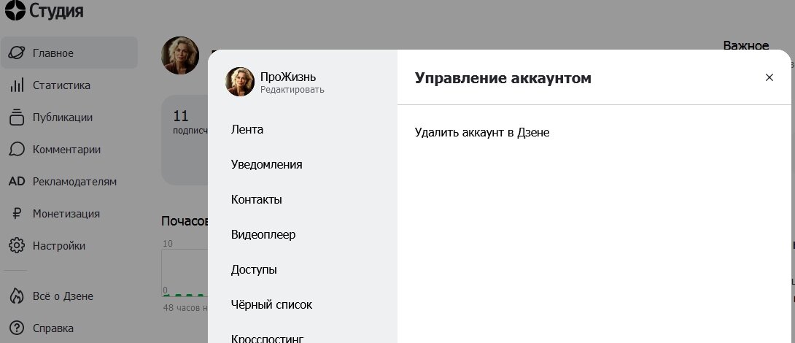Select Лента in the settings menu
The height and width of the screenshot is (343, 795).
247,129
